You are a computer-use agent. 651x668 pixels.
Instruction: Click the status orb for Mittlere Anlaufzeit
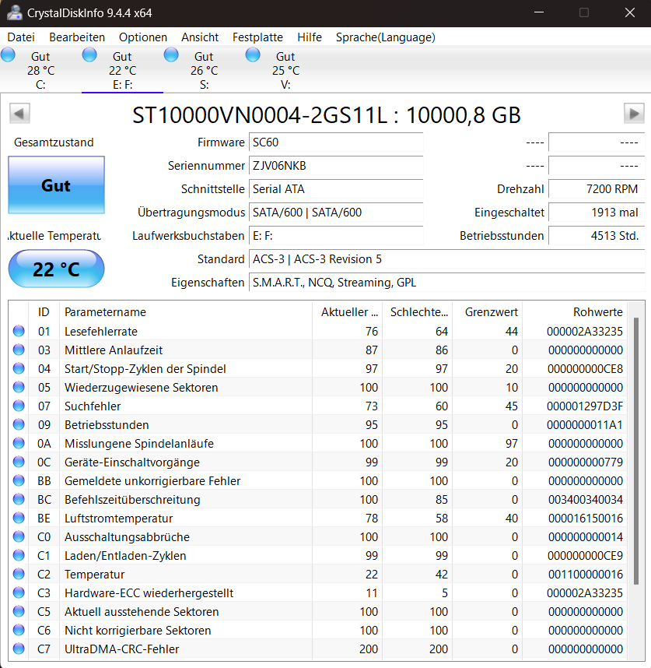click(x=19, y=350)
